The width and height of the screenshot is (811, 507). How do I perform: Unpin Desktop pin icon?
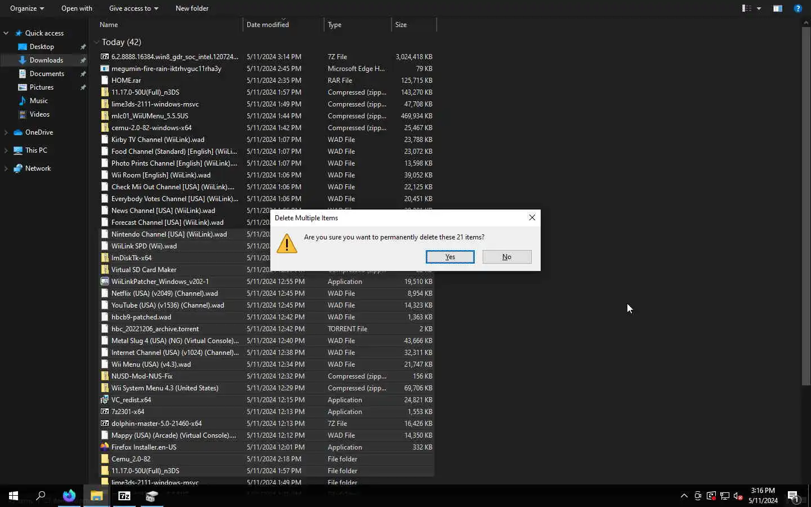click(83, 47)
